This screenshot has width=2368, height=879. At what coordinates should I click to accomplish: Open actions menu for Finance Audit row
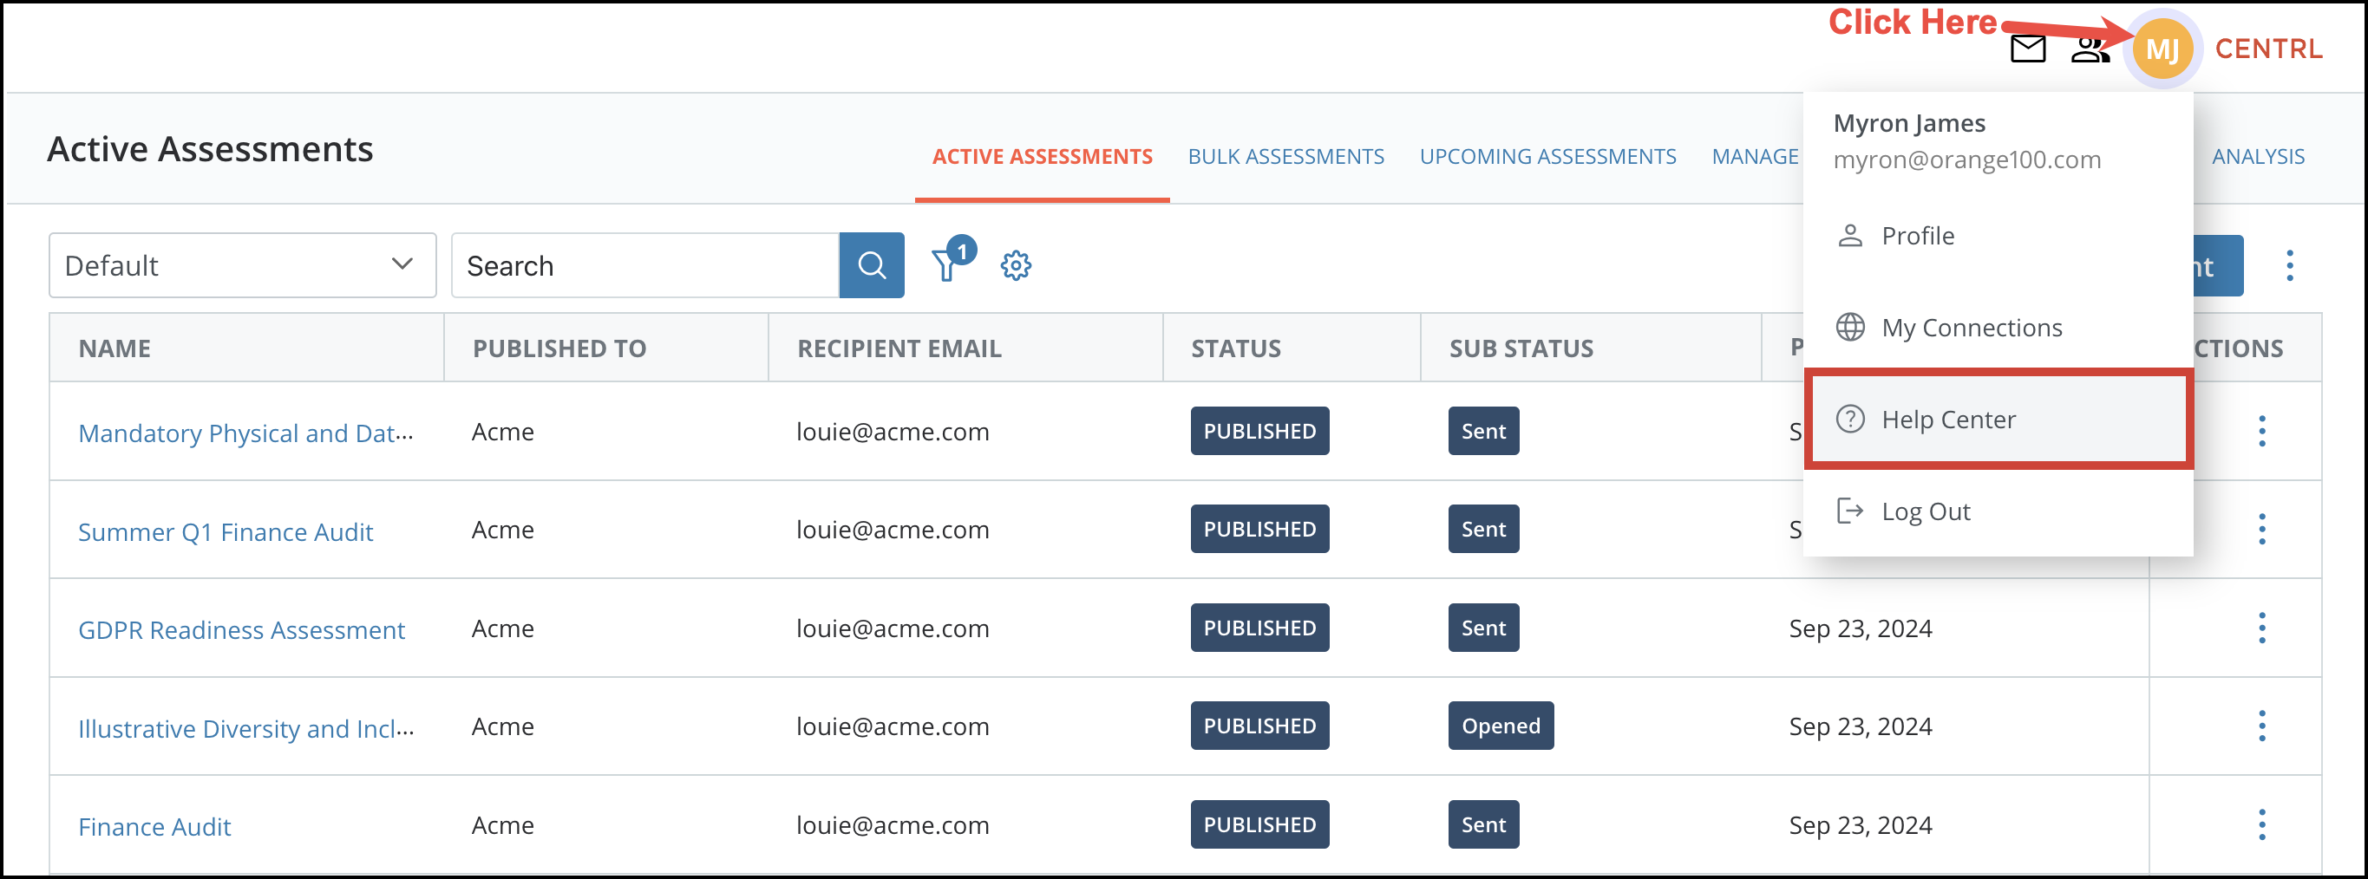(x=2261, y=824)
